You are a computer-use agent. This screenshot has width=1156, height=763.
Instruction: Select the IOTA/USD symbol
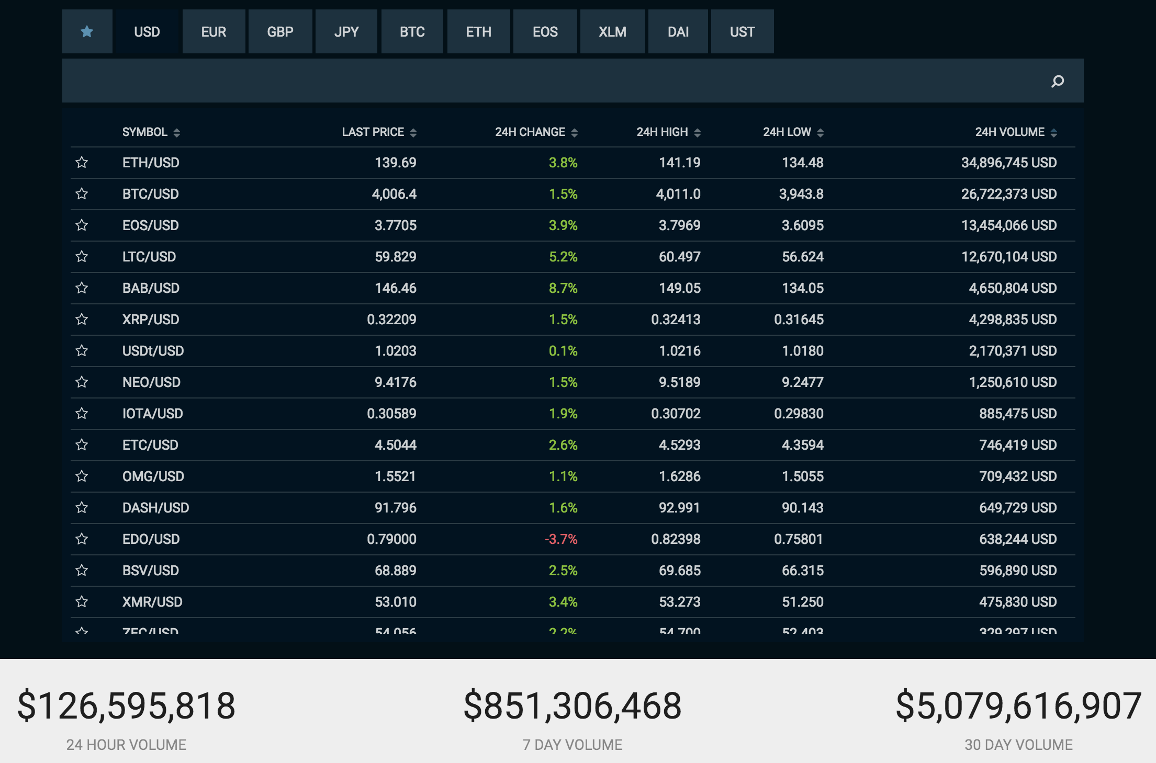click(153, 414)
